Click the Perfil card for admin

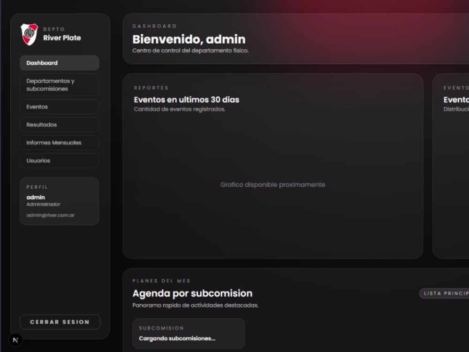pyautogui.click(x=59, y=201)
